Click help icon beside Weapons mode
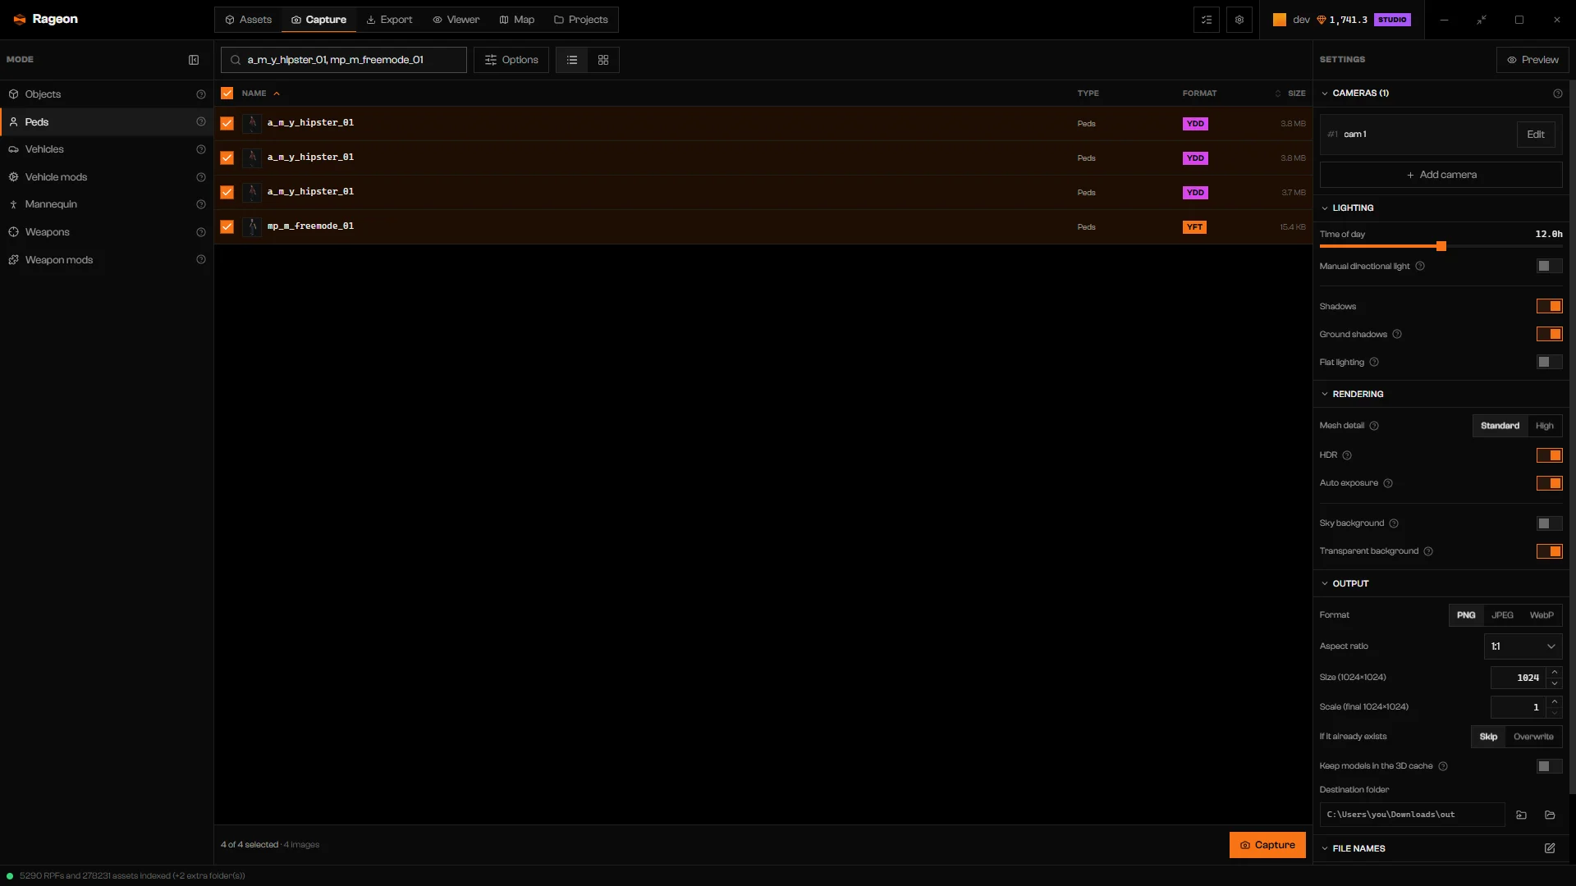Image resolution: width=1576 pixels, height=886 pixels. [x=201, y=232]
